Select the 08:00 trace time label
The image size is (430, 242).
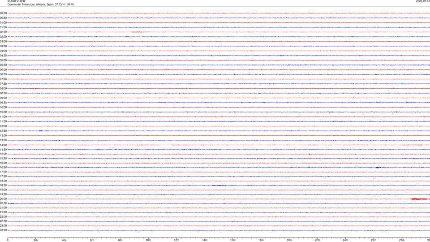click(3, 88)
